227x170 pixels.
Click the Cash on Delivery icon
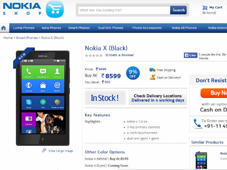152,77
